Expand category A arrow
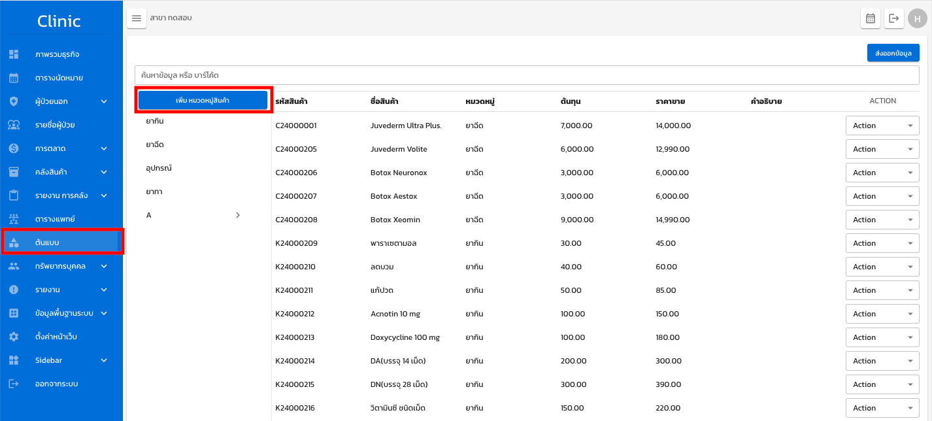 tap(238, 215)
